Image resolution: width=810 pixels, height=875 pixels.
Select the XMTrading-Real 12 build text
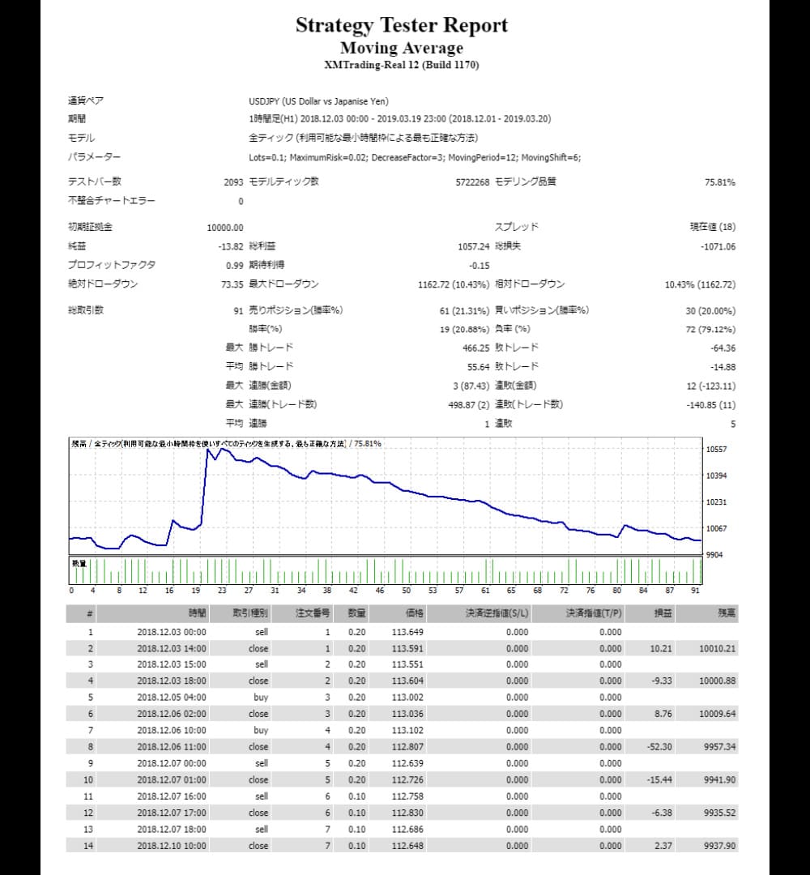coord(401,65)
